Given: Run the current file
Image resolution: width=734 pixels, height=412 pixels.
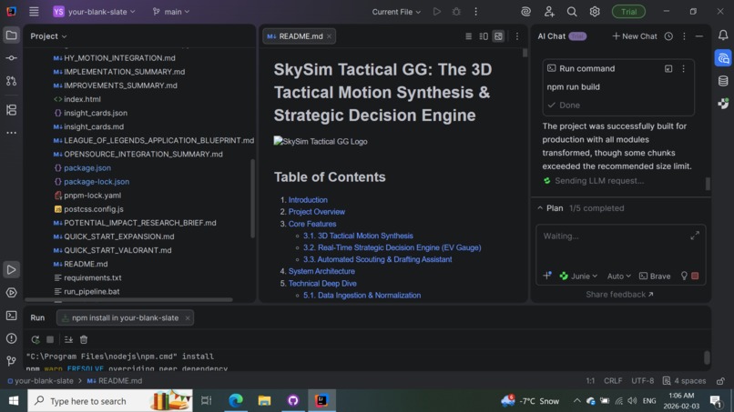Looking at the screenshot, I should pyautogui.click(x=437, y=12).
